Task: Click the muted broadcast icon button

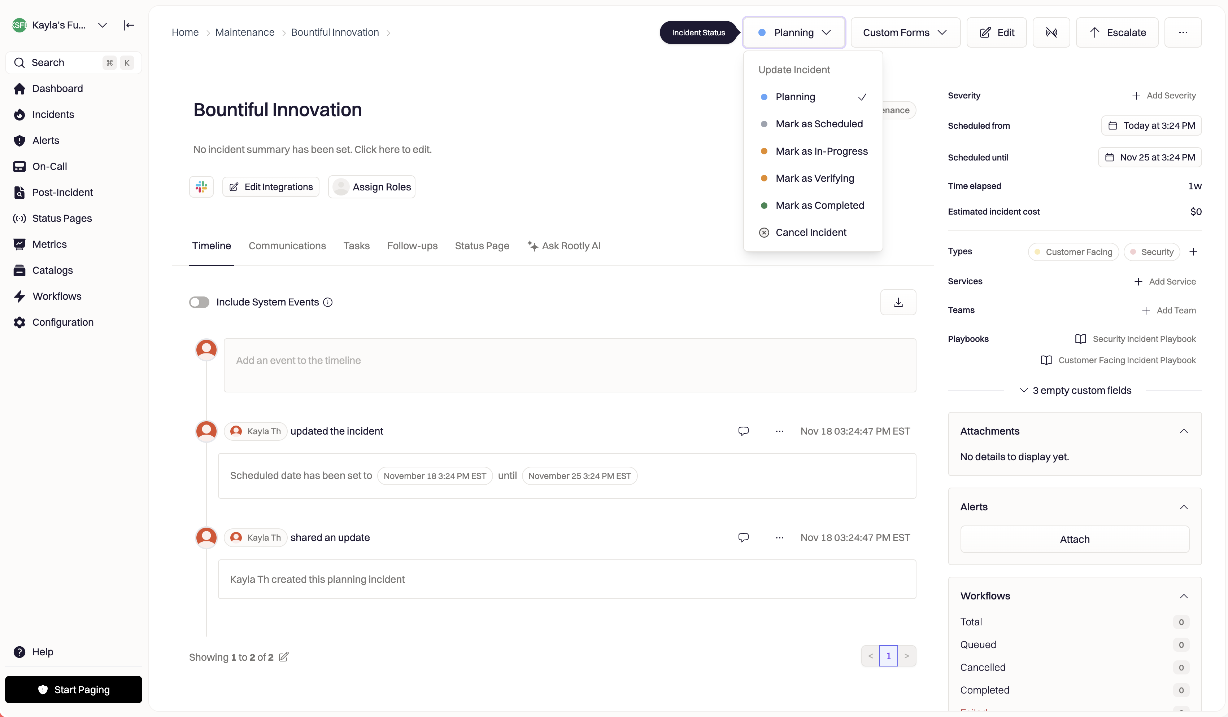Action: pyautogui.click(x=1051, y=32)
